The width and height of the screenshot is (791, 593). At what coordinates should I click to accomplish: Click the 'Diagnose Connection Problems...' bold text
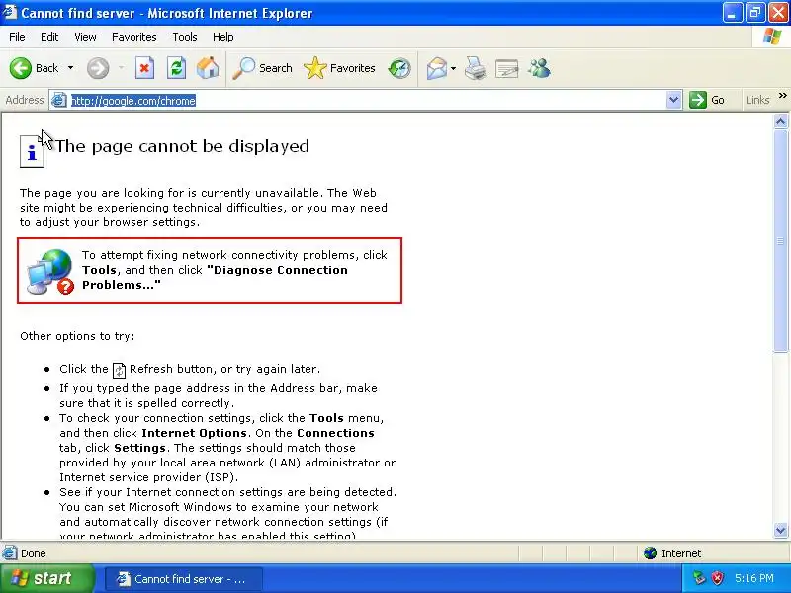pos(216,277)
